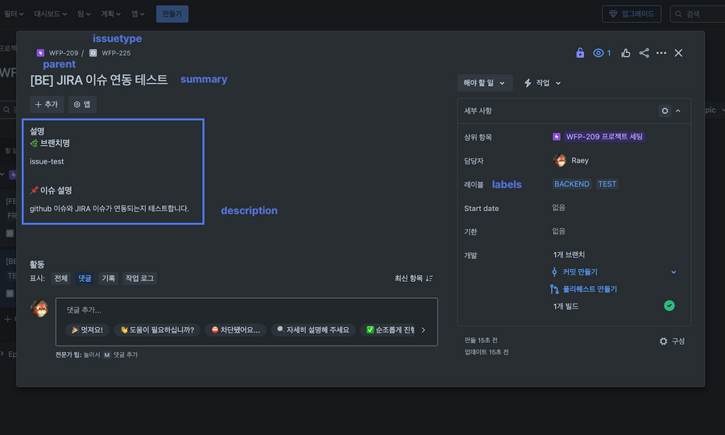Viewport: 725px width, 435px height.
Task: Open the 작업 actions dropdown
Action: 542,83
